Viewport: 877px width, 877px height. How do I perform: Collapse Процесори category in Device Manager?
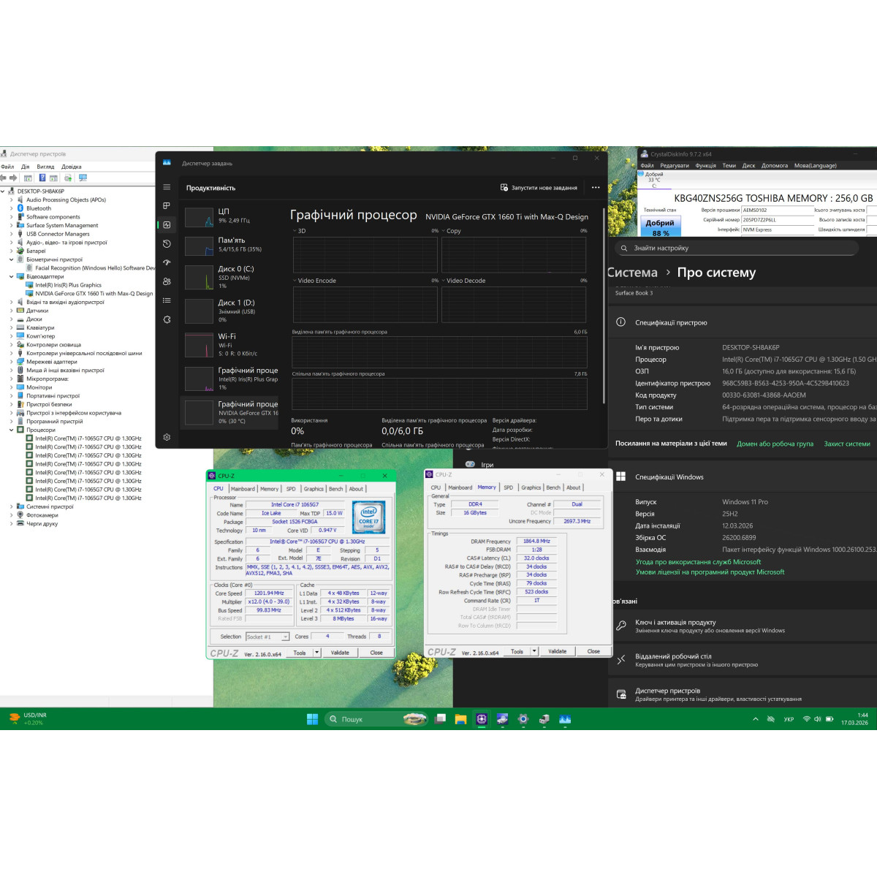pyautogui.click(x=11, y=430)
